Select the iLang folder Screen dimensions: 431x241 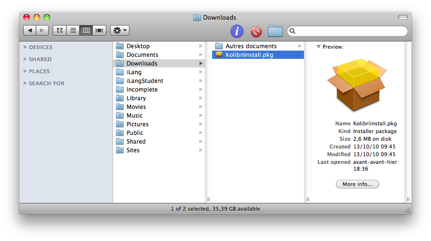click(x=159, y=72)
